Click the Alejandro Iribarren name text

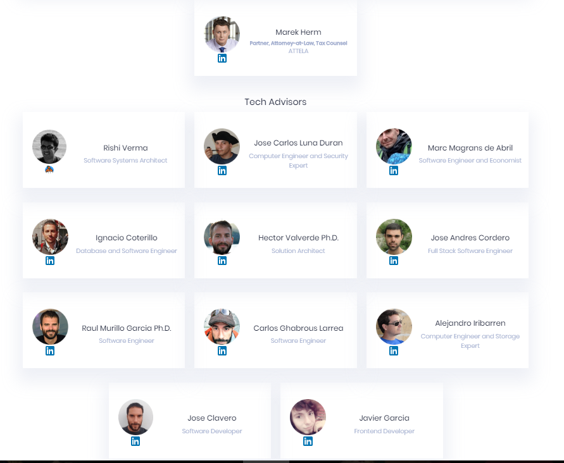click(470, 323)
